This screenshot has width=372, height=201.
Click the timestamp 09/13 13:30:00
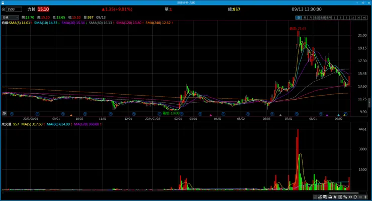(x=307, y=9)
